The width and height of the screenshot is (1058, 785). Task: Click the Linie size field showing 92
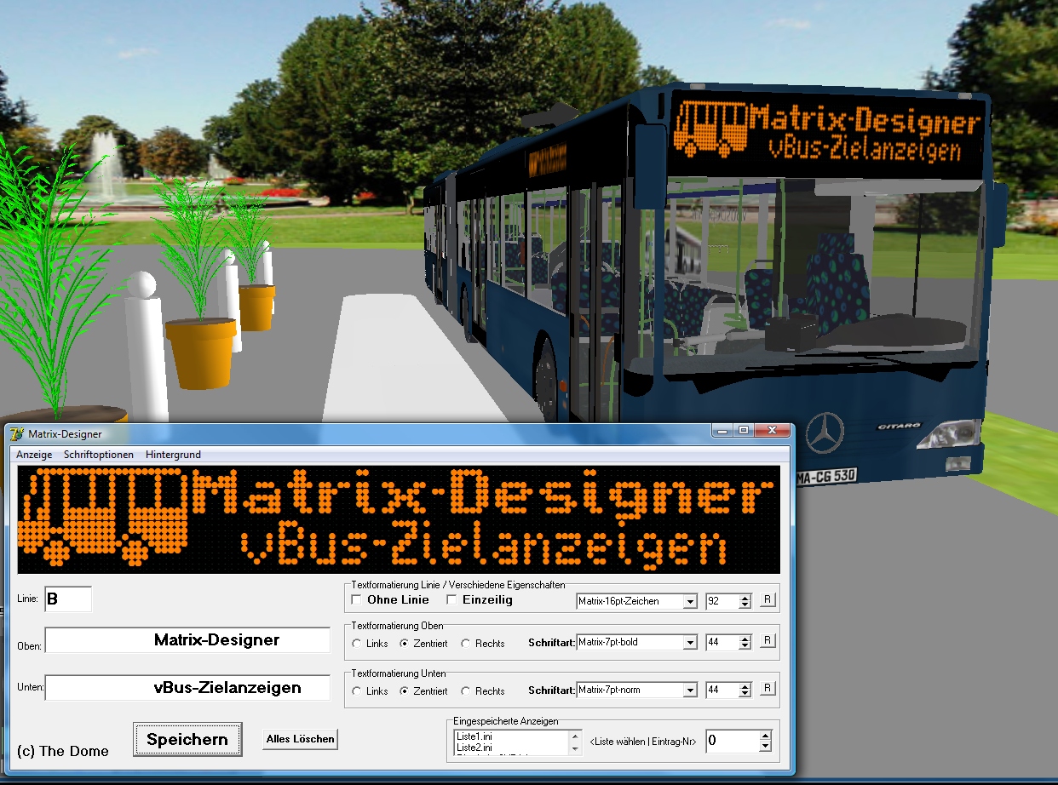coord(722,602)
